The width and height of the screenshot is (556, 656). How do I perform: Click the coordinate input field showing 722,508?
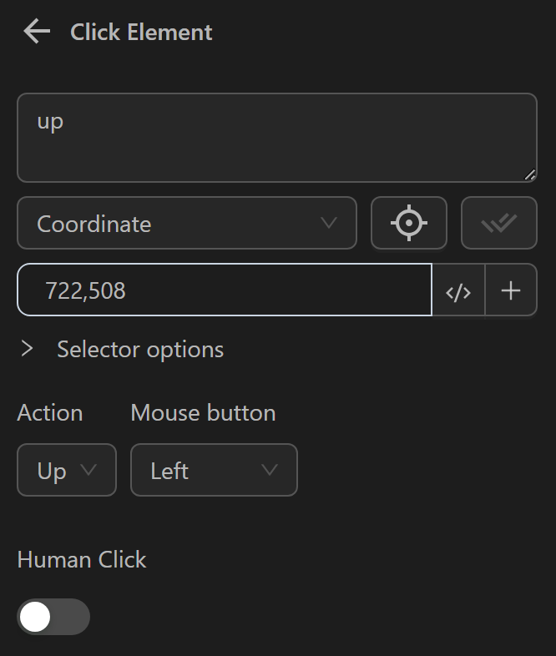click(x=225, y=290)
